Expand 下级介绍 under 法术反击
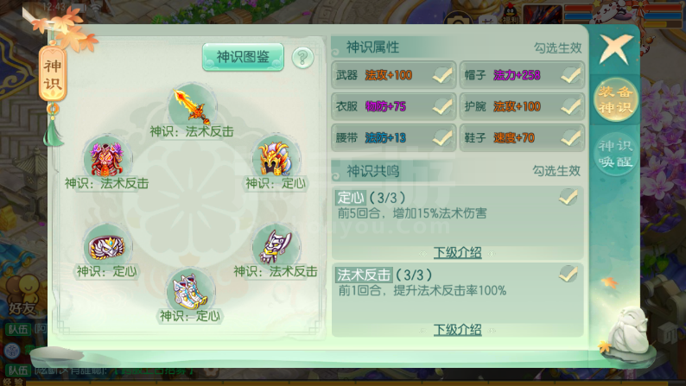The image size is (686, 386). click(x=457, y=329)
